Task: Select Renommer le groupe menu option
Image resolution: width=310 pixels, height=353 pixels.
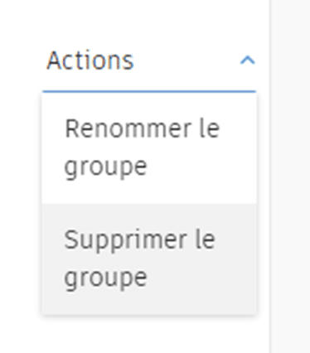Action: pyautogui.click(x=149, y=148)
